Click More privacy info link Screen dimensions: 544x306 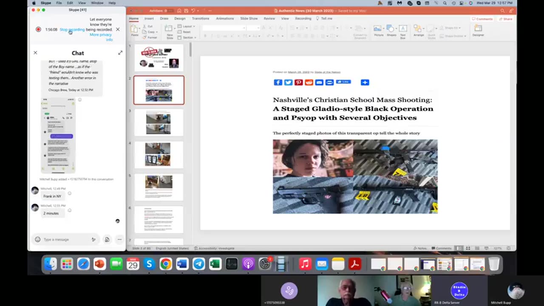point(101,37)
